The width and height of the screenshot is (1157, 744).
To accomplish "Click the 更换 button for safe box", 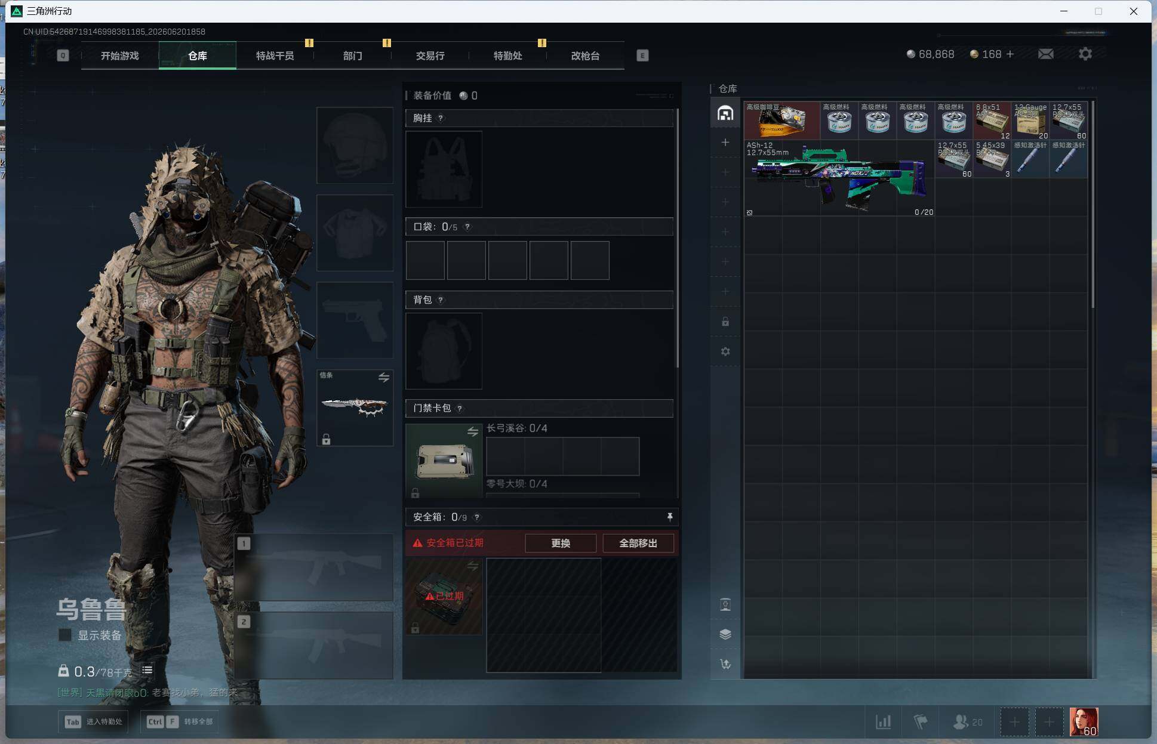I will pos(561,543).
